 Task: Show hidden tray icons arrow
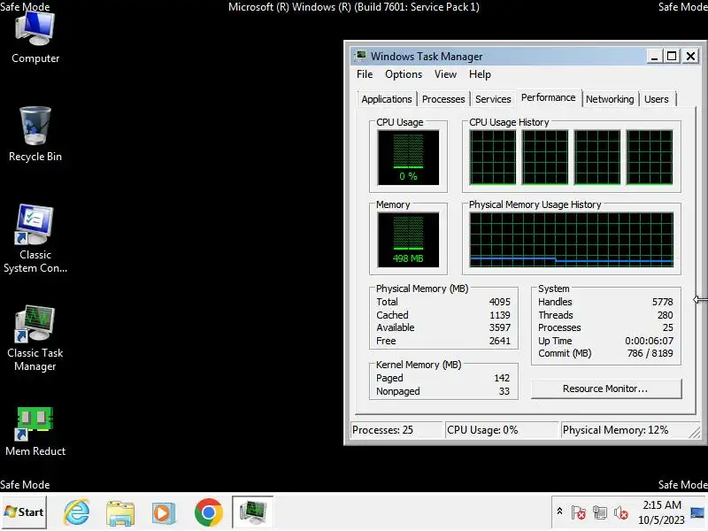[x=559, y=512]
